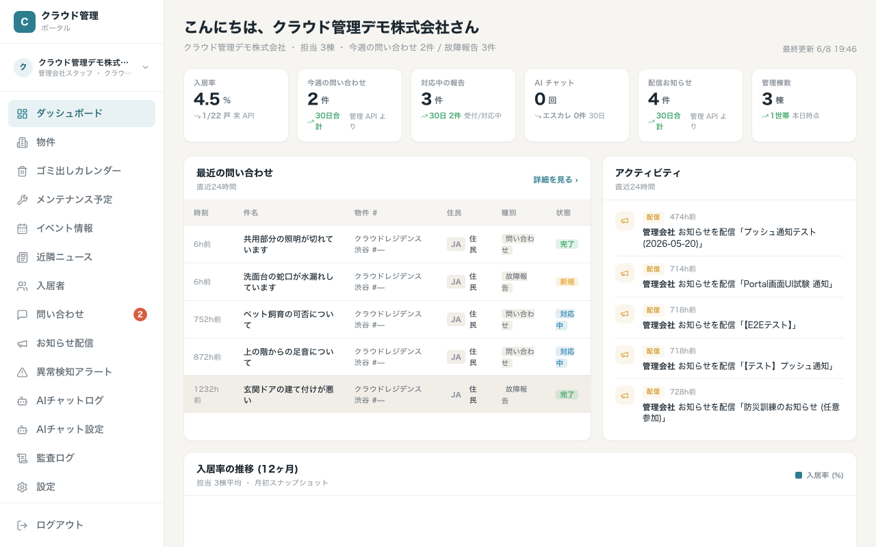Click the ゴミ出しカレンダー trash icon

tap(22, 171)
